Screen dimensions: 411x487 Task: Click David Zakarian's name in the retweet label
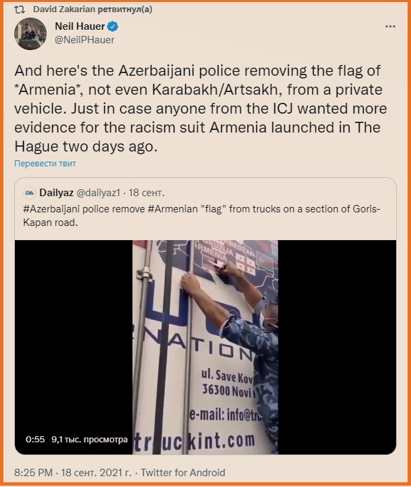click(x=64, y=9)
